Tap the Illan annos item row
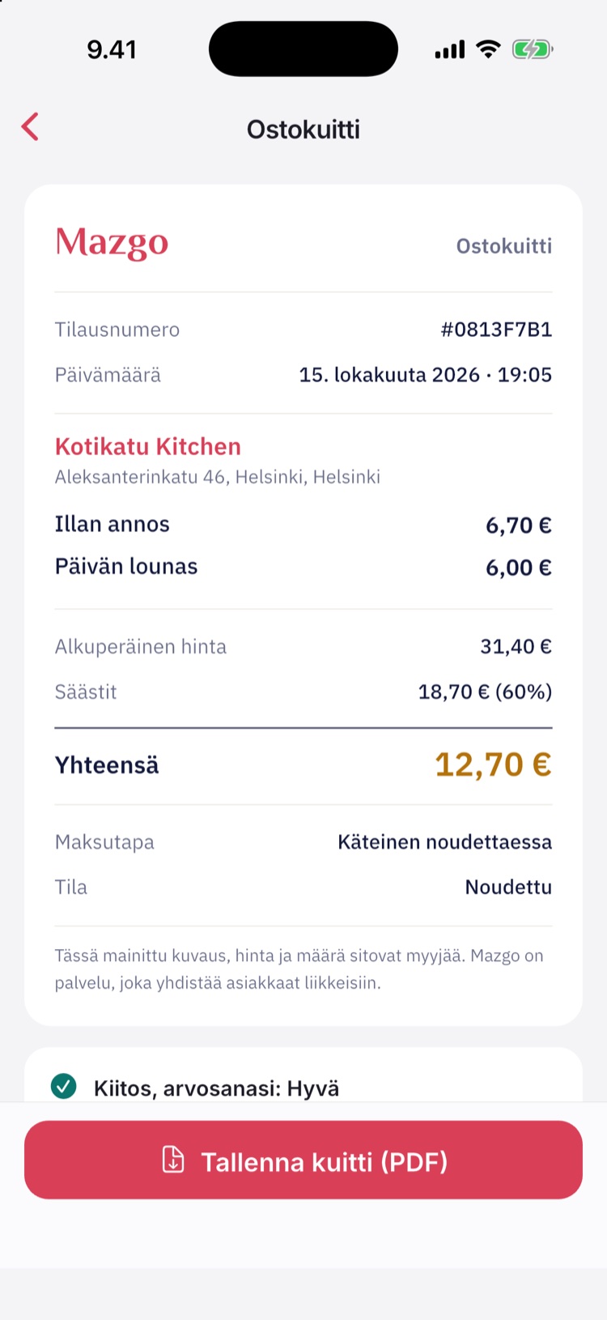This screenshot has width=607, height=1320. tap(303, 525)
